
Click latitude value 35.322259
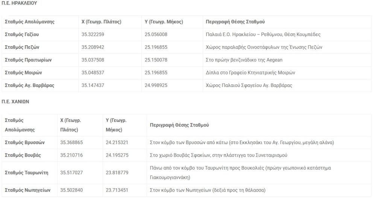pos(92,35)
